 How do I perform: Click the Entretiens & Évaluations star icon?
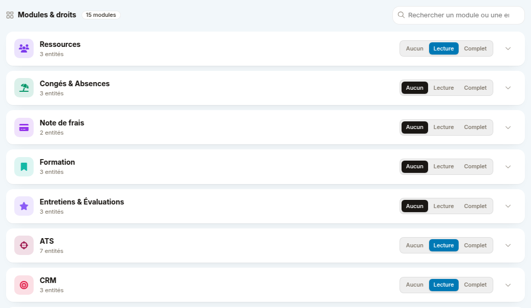24,206
